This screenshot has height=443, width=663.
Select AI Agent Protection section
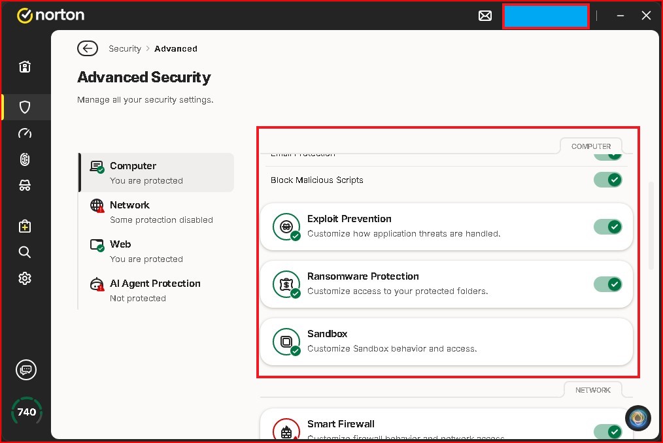point(156,290)
